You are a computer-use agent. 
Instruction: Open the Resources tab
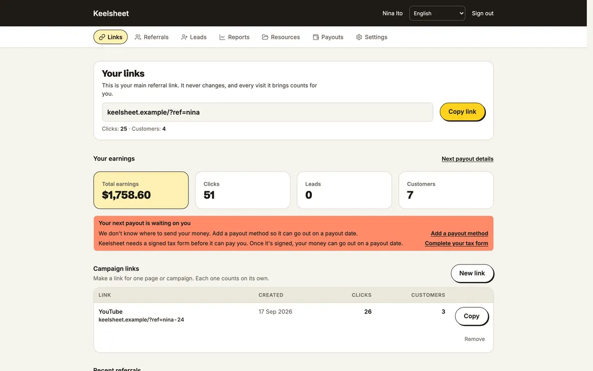[281, 37]
